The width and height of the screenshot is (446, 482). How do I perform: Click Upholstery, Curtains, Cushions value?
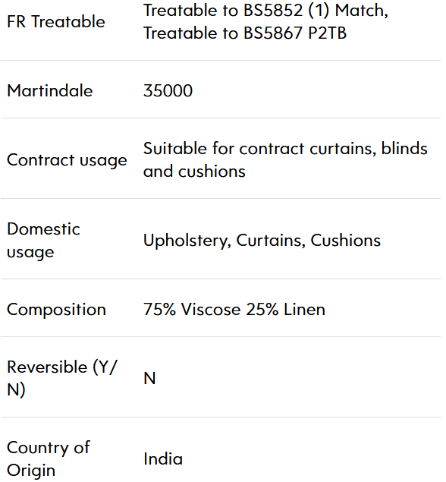point(262,241)
